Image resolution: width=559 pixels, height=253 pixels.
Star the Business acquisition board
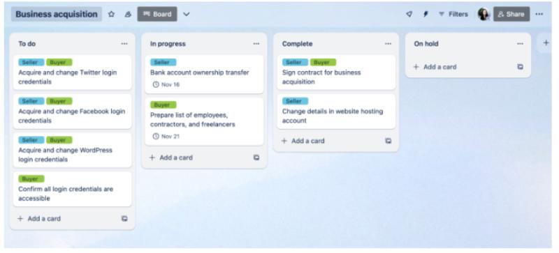click(111, 14)
